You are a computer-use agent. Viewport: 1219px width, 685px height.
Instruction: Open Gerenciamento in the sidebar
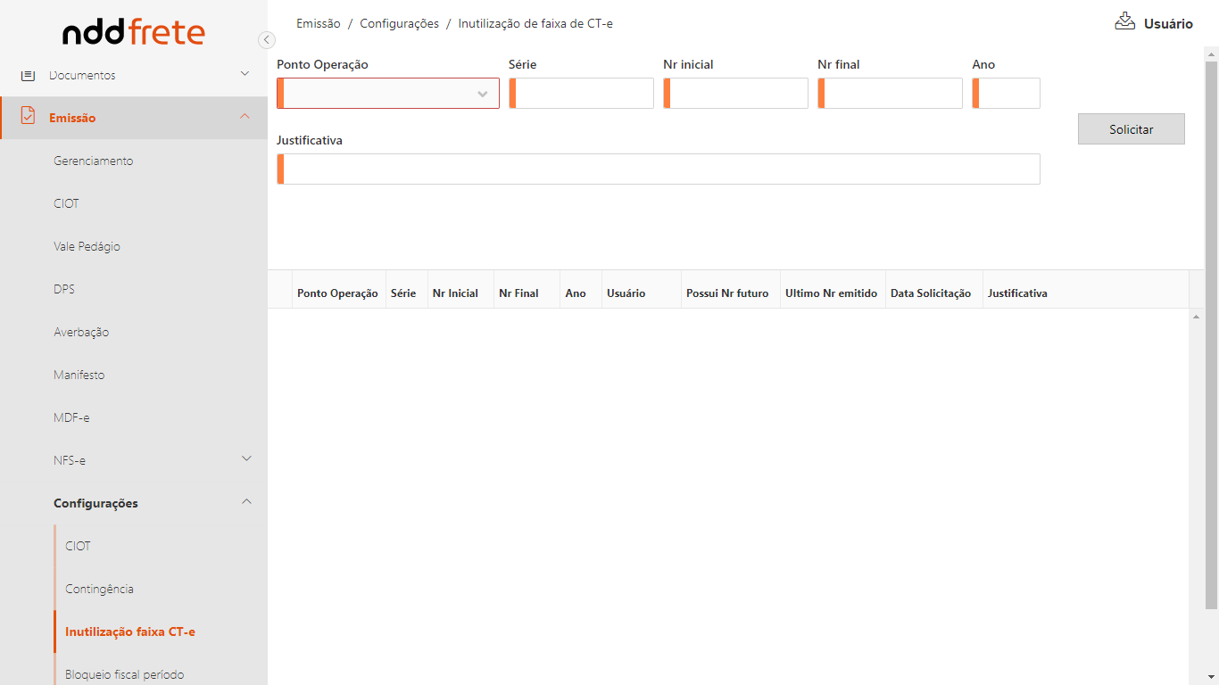(x=94, y=161)
